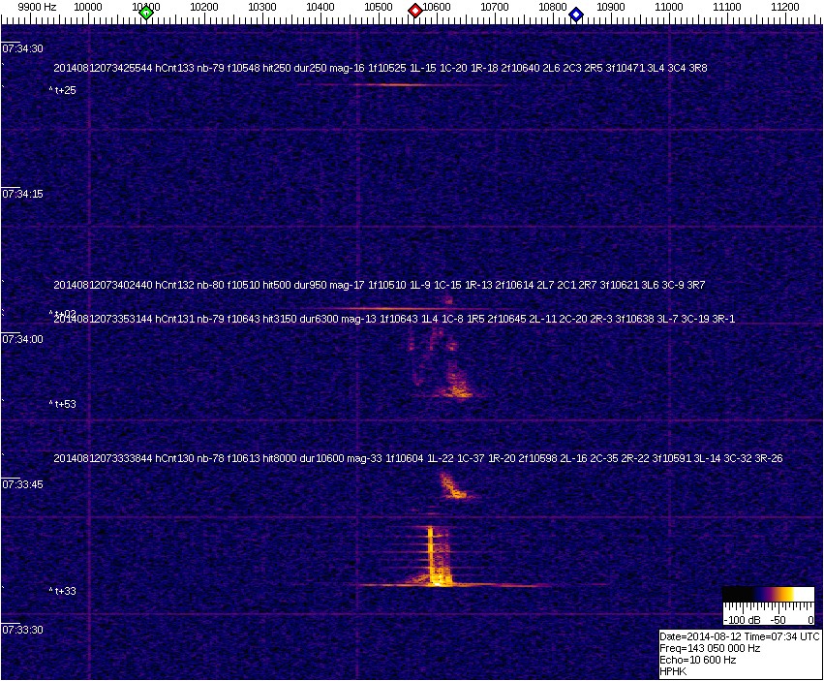The width and height of the screenshot is (824, 681).
Task: Click the hCnt133 detection log line
Action: pyautogui.click(x=380, y=68)
